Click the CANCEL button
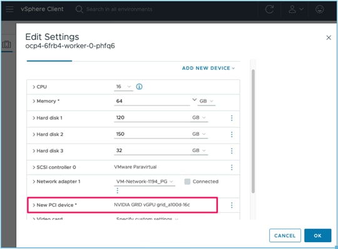This screenshot has width=338, height=249. click(285, 235)
